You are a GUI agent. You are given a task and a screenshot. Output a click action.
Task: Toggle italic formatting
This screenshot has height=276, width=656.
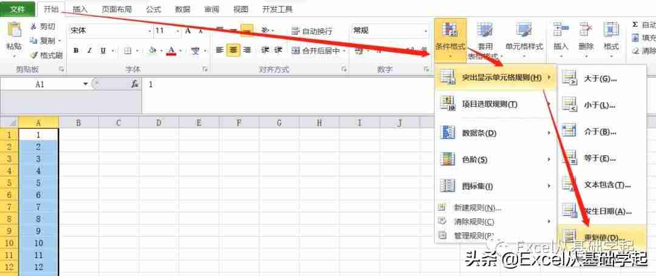click(x=89, y=50)
